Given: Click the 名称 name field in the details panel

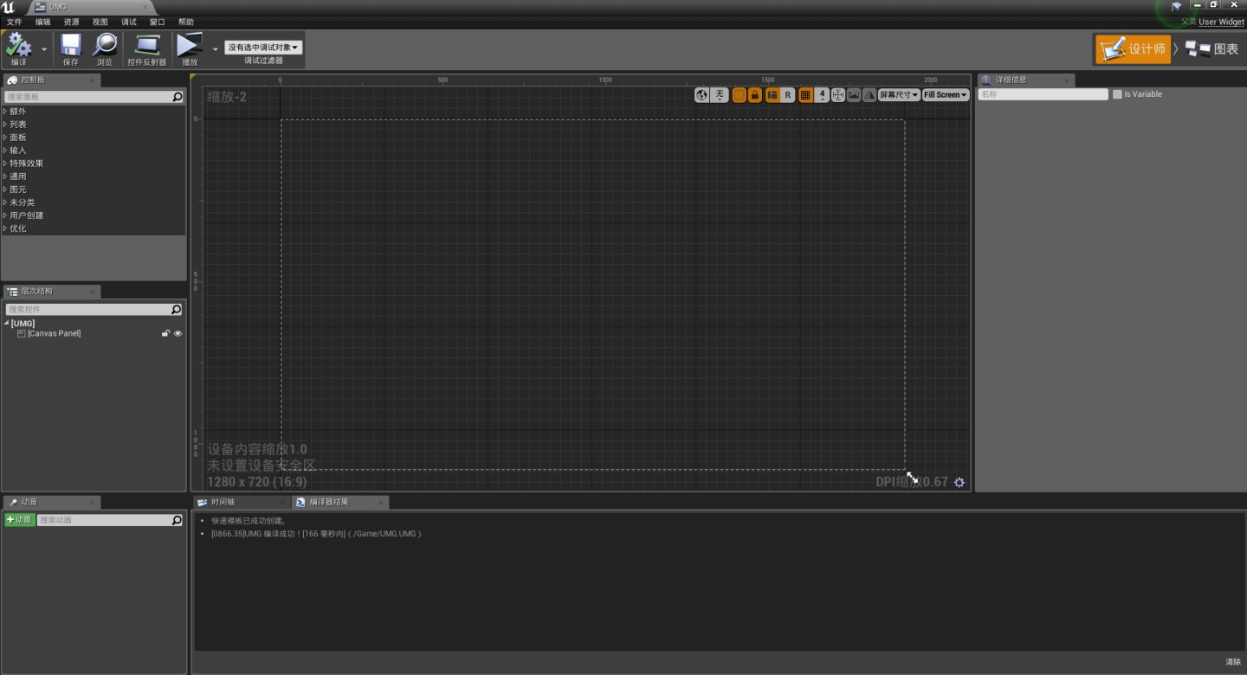Looking at the screenshot, I should [x=1043, y=94].
